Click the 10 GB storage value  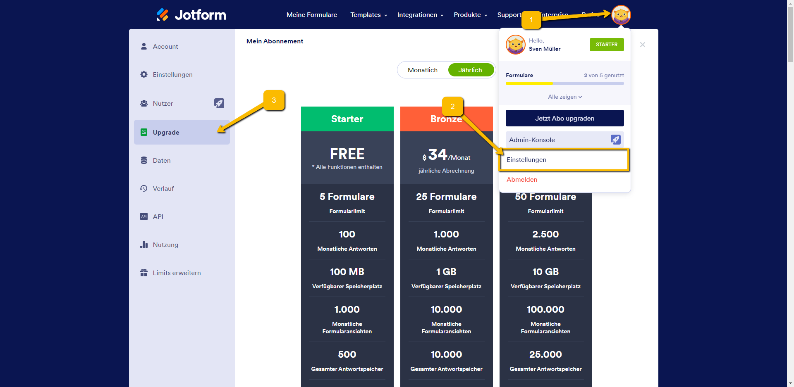(545, 272)
